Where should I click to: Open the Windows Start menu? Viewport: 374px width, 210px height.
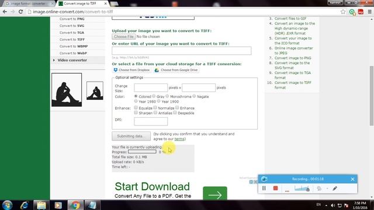pos(7,205)
